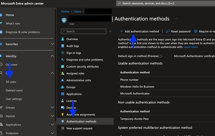Open User settings in sidebar
Screen dimensions: 215x136
point(14,99)
